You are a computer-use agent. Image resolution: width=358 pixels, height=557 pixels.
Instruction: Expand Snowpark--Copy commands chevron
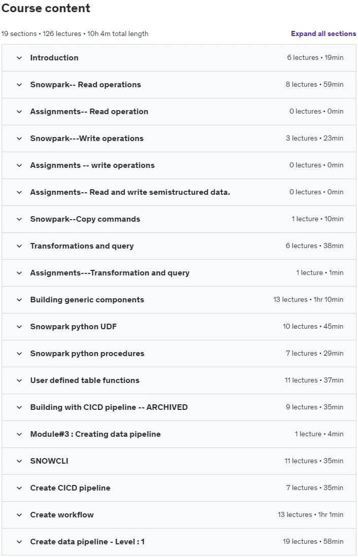tap(19, 219)
